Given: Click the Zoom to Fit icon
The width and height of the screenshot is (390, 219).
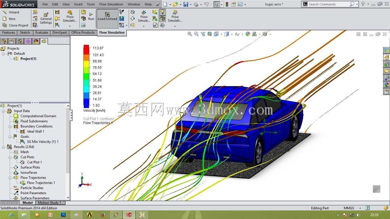Looking at the screenshot, I should pos(190,34).
